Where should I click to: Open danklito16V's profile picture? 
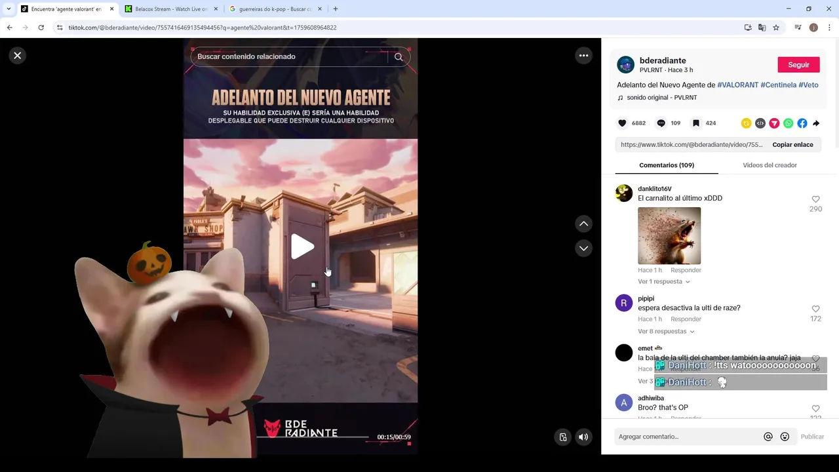coord(624,193)
